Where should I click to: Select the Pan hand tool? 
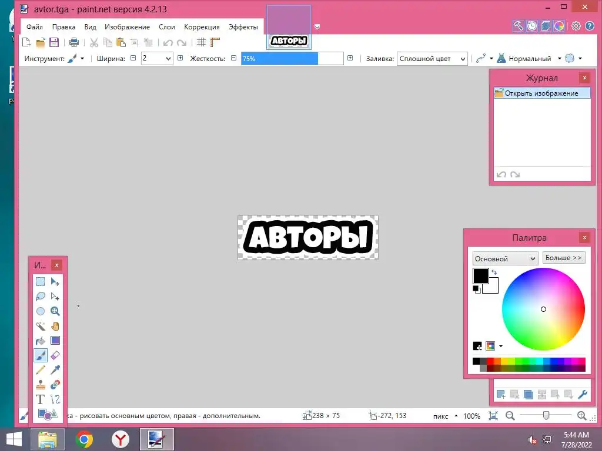pos(55,326)
